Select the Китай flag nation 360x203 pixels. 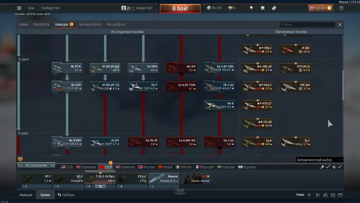click(165, 167)
